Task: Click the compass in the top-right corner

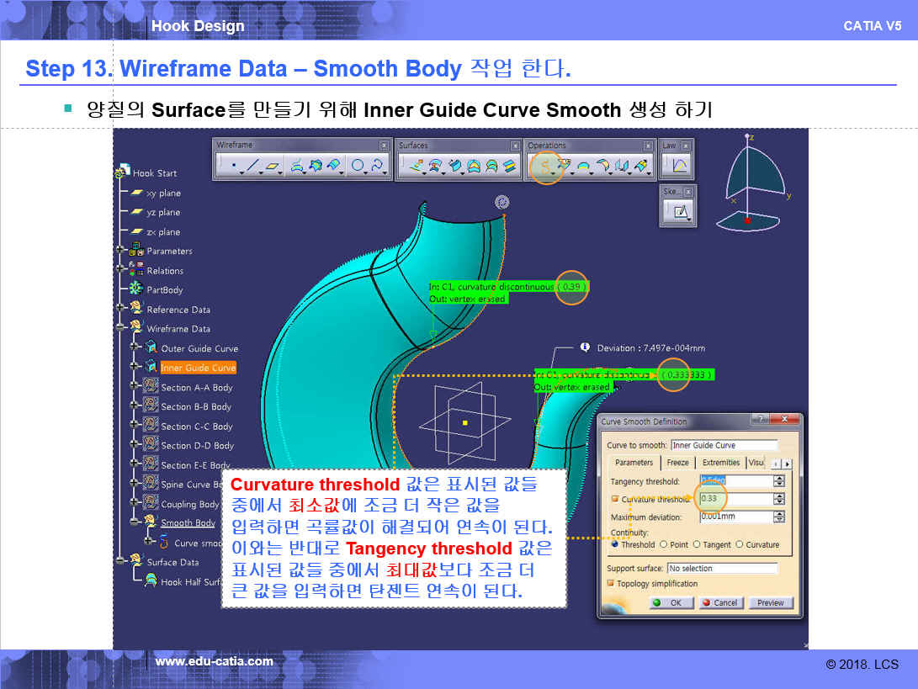Action: pos(753,183)
